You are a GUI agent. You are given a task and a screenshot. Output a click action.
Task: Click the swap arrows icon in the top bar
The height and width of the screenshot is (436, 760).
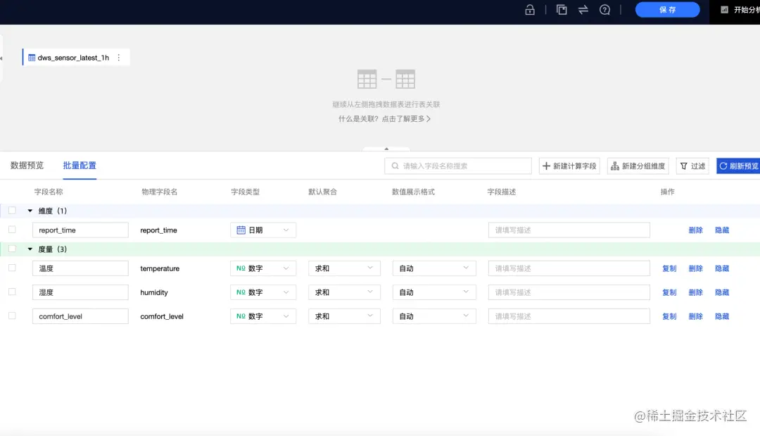tap(581, 10)
